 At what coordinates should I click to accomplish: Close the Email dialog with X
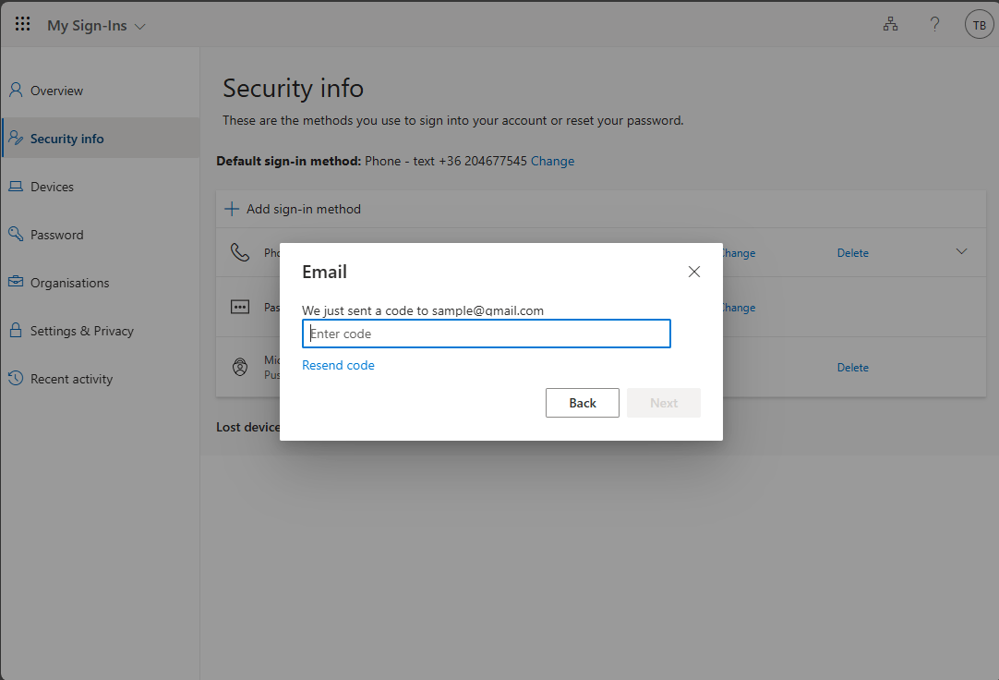694,272
